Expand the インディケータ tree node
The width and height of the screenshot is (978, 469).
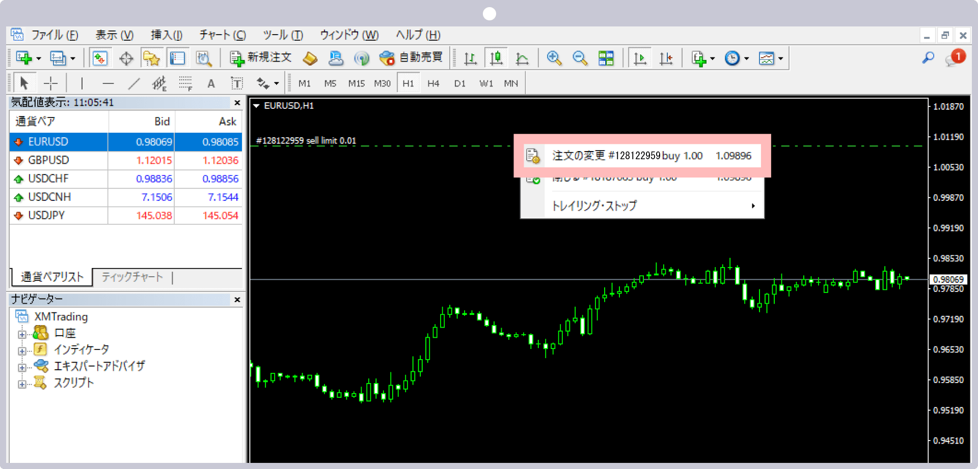pos(22,351)
